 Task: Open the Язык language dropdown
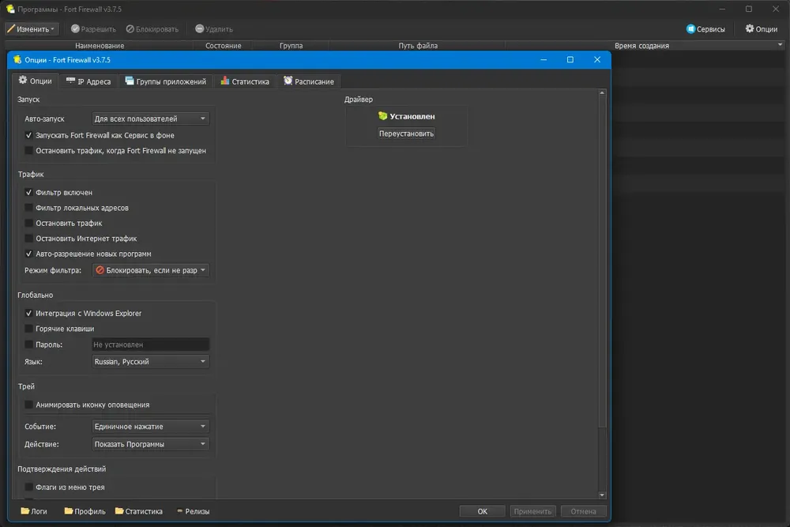click(x=151, y=361)
